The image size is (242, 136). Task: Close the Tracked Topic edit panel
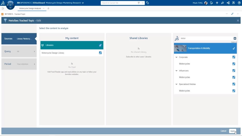(238, 20)
